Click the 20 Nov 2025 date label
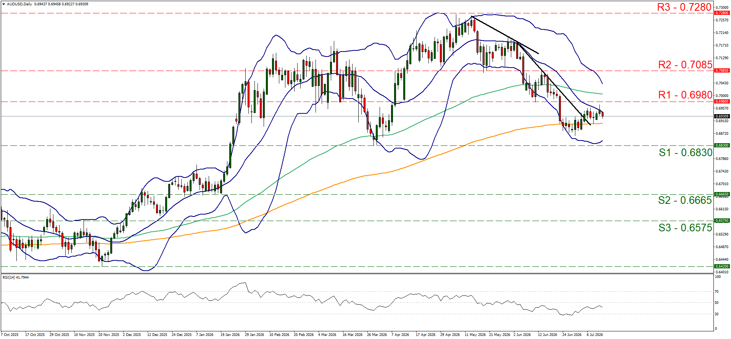Viewport: 731px width, 339px height. pos(108,335)
